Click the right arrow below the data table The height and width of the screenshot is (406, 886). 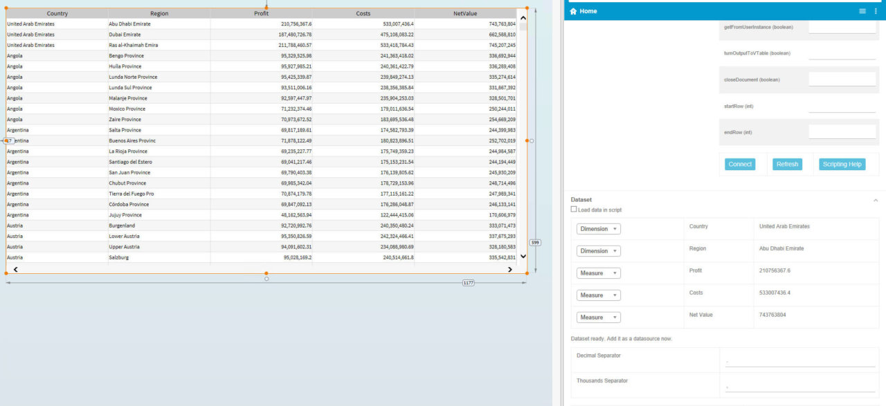point(510,269)
